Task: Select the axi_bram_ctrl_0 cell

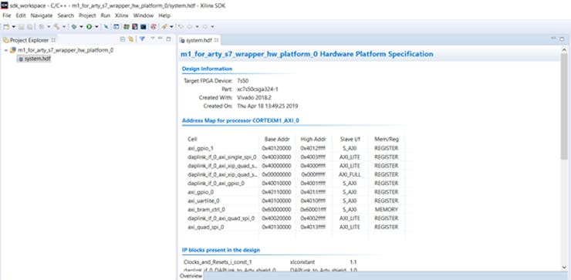Action: [206, 209]
